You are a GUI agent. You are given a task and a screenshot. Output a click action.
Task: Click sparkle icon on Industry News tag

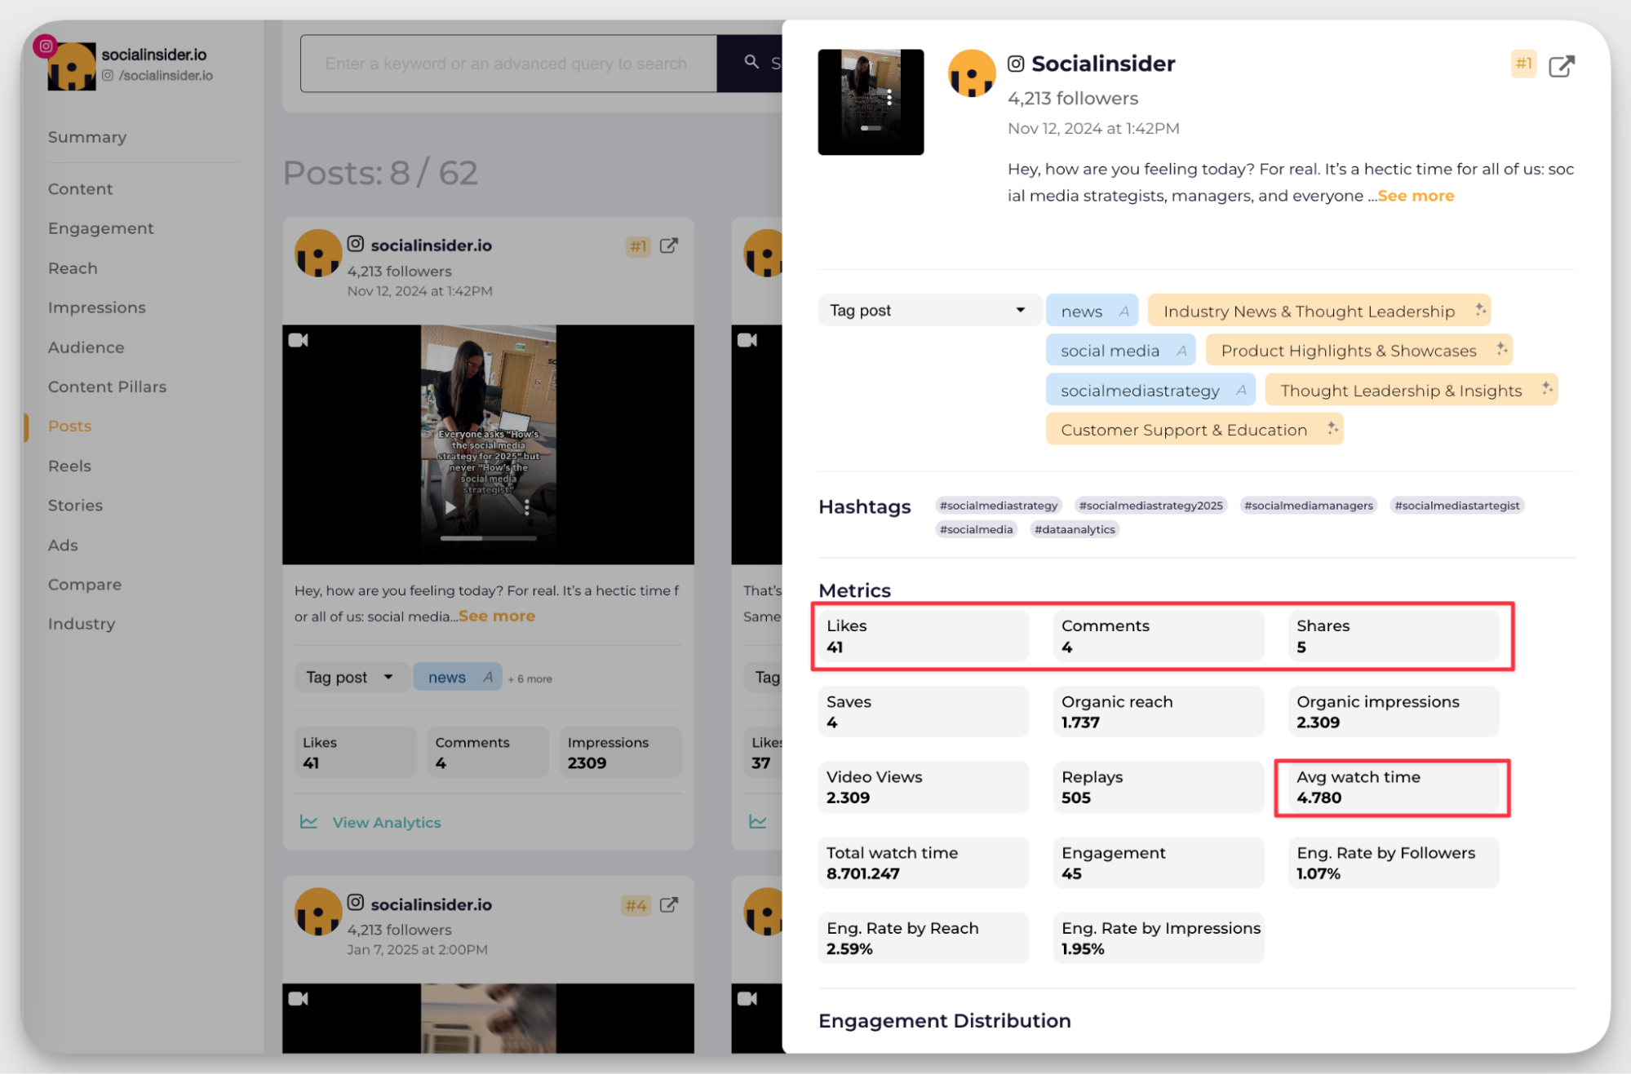point(1480,310)
